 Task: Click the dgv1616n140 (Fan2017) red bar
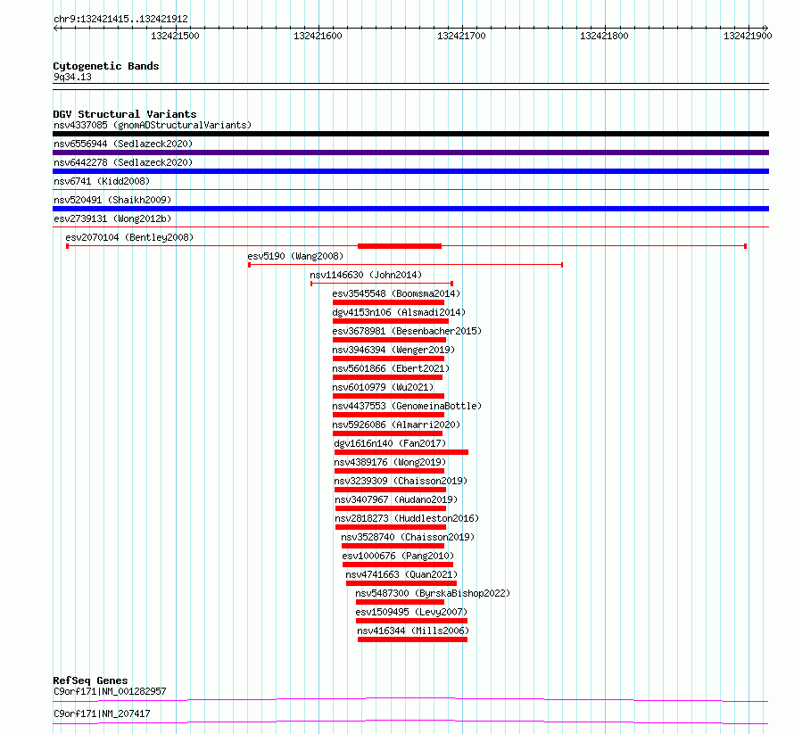[x=401, y=452]
